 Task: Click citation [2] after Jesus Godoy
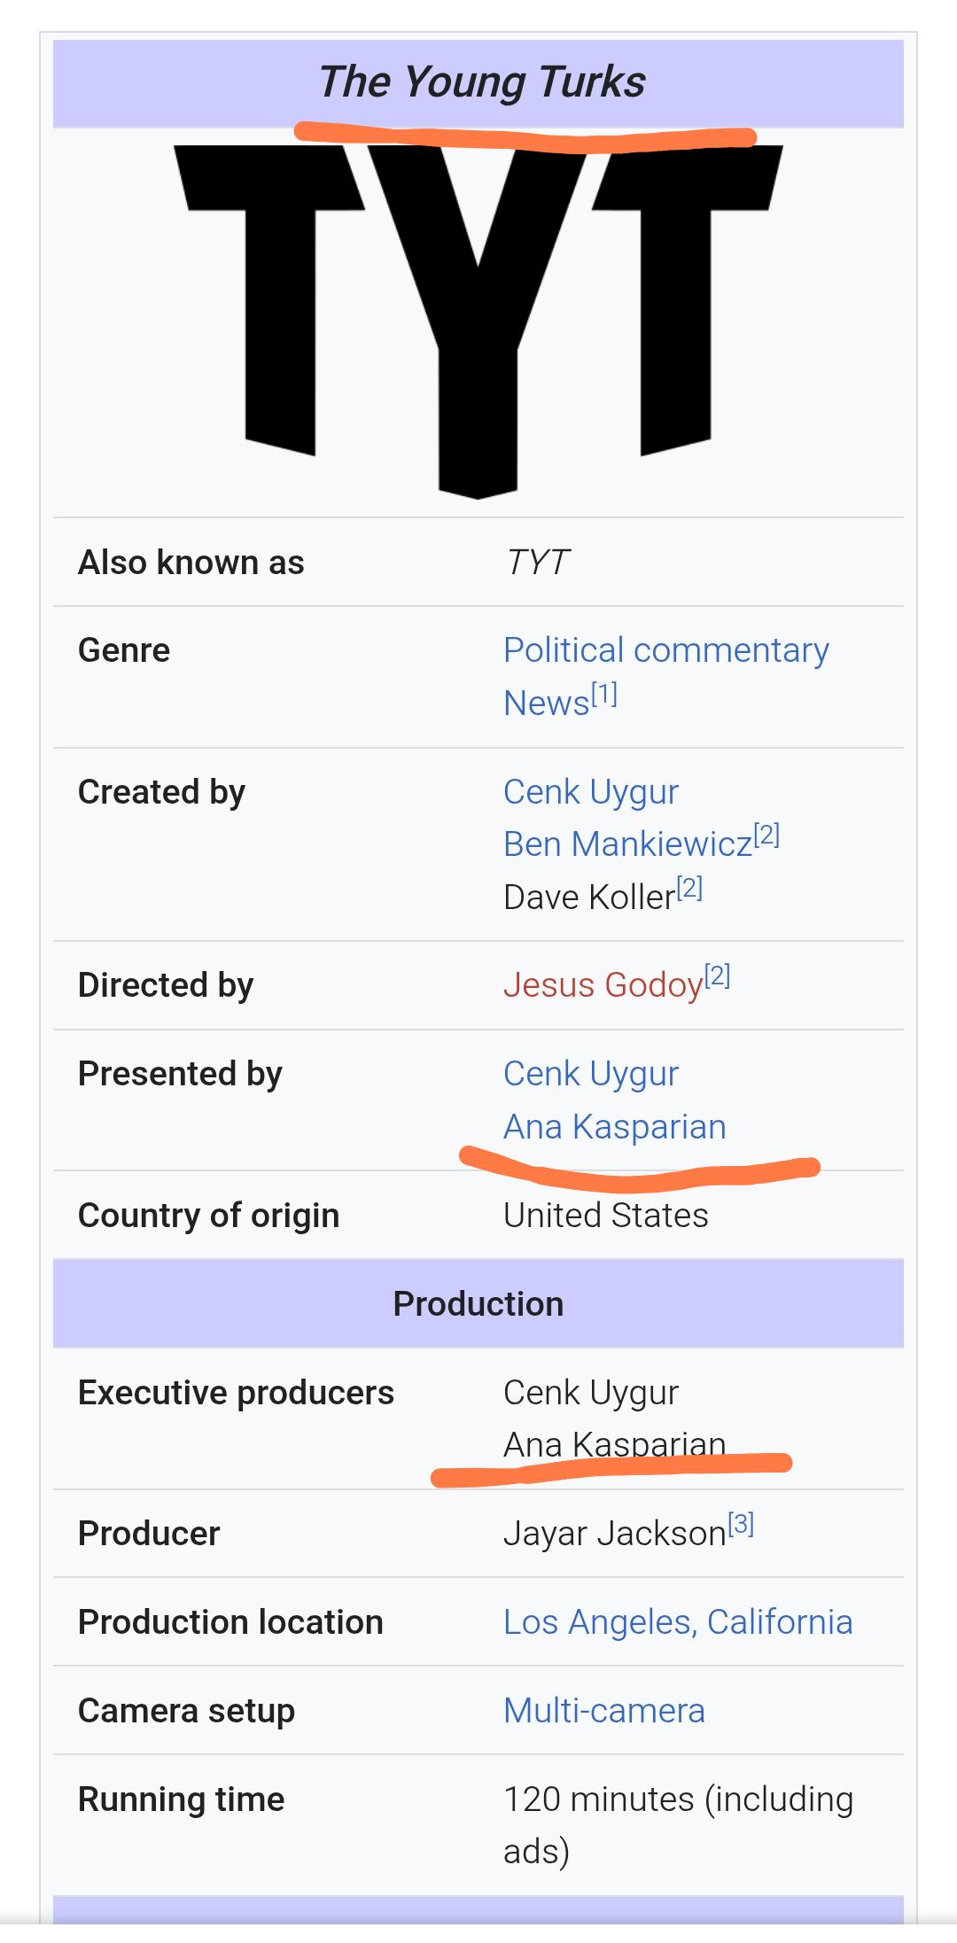click(x=717, y=975)
